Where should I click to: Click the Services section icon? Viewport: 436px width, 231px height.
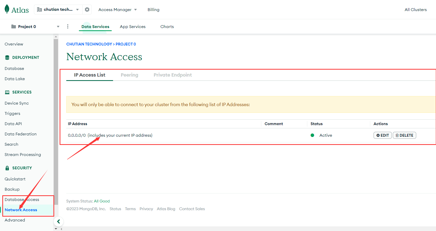pos(7,92)
